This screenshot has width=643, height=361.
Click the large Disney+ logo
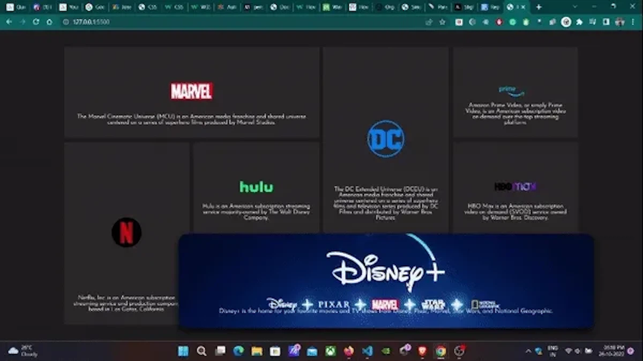pyautogui.click(x=385, y=270)
